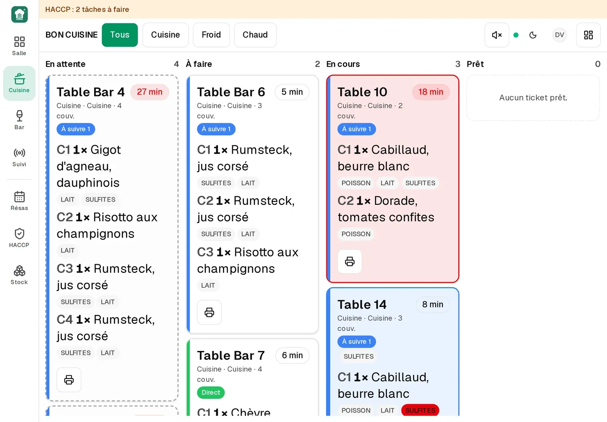The height and width of the screenshot is (422, 607).
Task: Click the 18 min timer on Table 10
Action: [x=431, y=92]
